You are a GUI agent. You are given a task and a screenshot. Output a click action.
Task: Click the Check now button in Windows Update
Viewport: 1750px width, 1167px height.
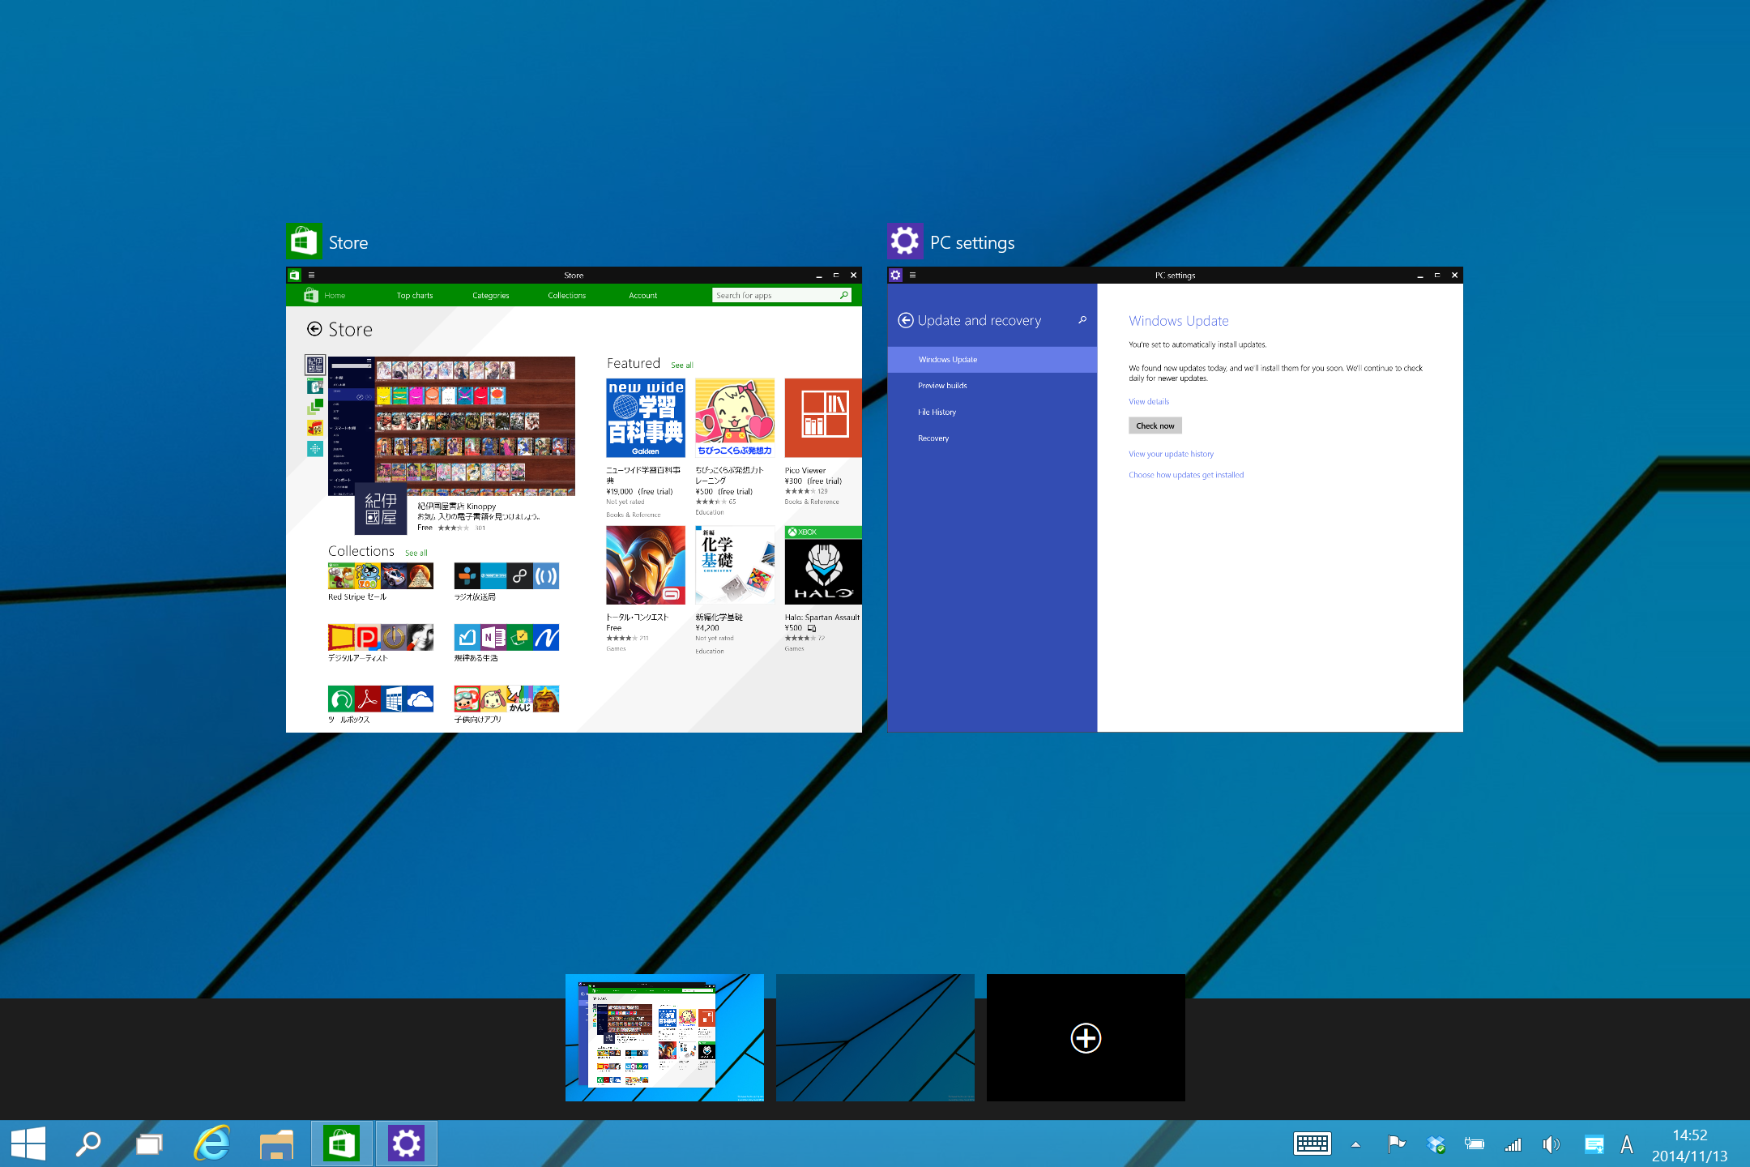click(x=1155, y=425)
